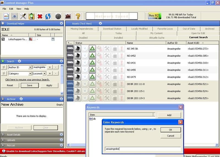Click the green house toolbar icon
This screenshot has width=220, height=157.
click(x=31, y=16)
